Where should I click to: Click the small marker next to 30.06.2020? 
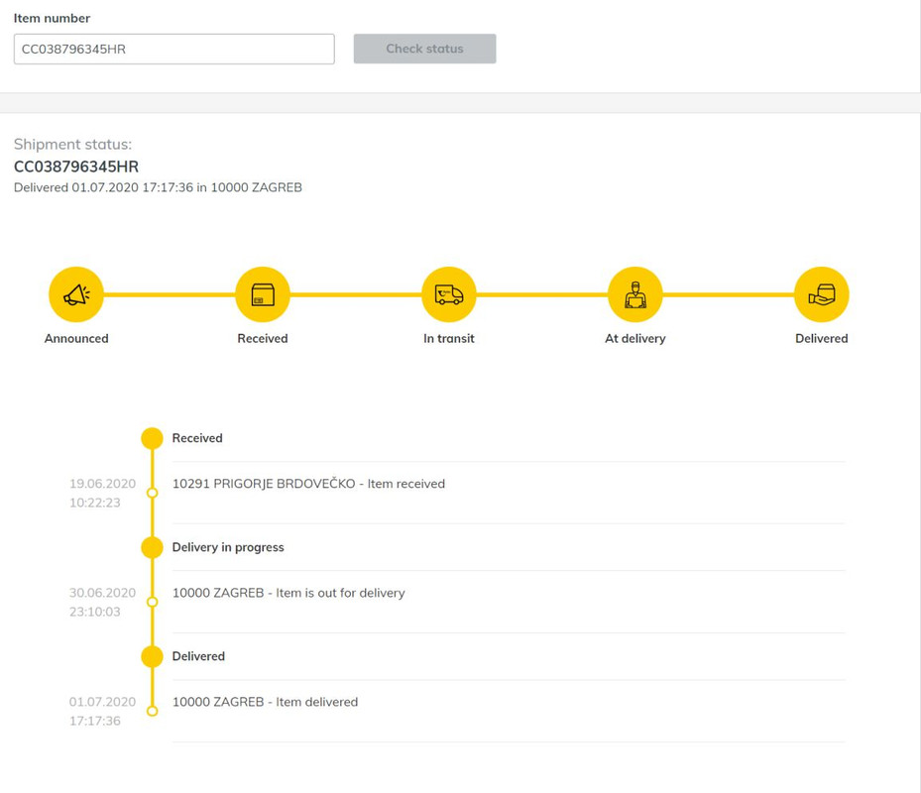[152, 602]
